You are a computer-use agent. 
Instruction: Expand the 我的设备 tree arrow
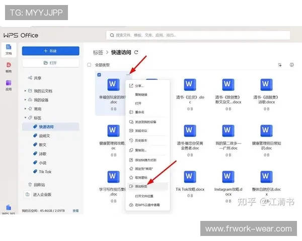pyautogui.click(x=25, y=99)
